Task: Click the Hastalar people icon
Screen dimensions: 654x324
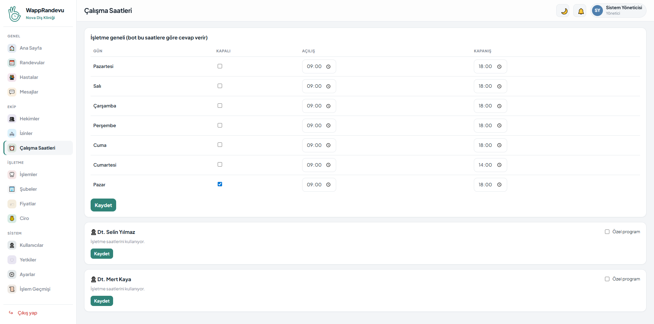Action: point(12,77)
